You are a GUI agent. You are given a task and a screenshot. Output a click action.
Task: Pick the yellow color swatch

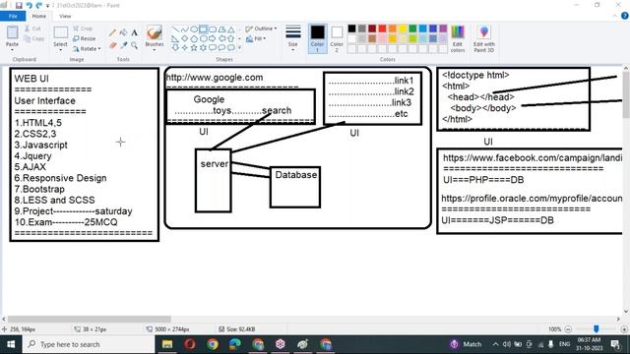[403, 29]
